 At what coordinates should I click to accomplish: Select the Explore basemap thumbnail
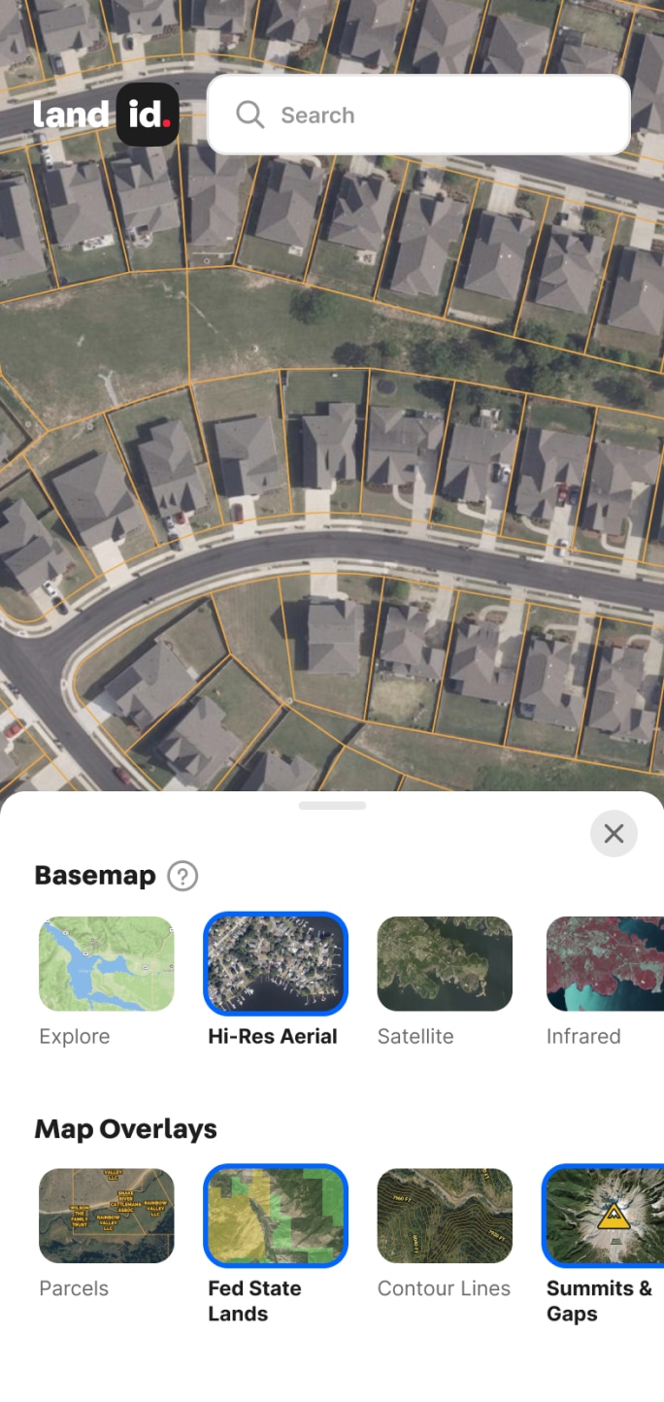(x=107, y=964)
